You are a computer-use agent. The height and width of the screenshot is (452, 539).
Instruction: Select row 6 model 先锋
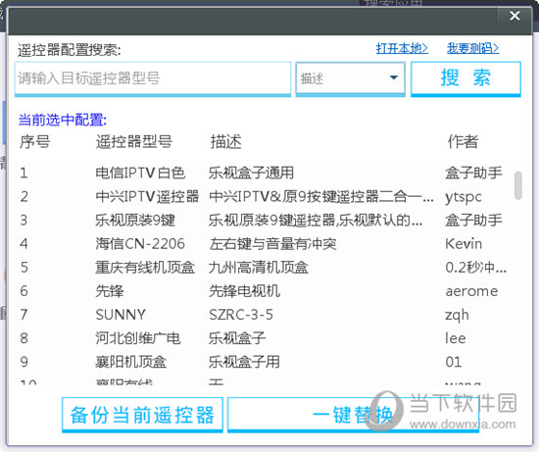point(110,291)
